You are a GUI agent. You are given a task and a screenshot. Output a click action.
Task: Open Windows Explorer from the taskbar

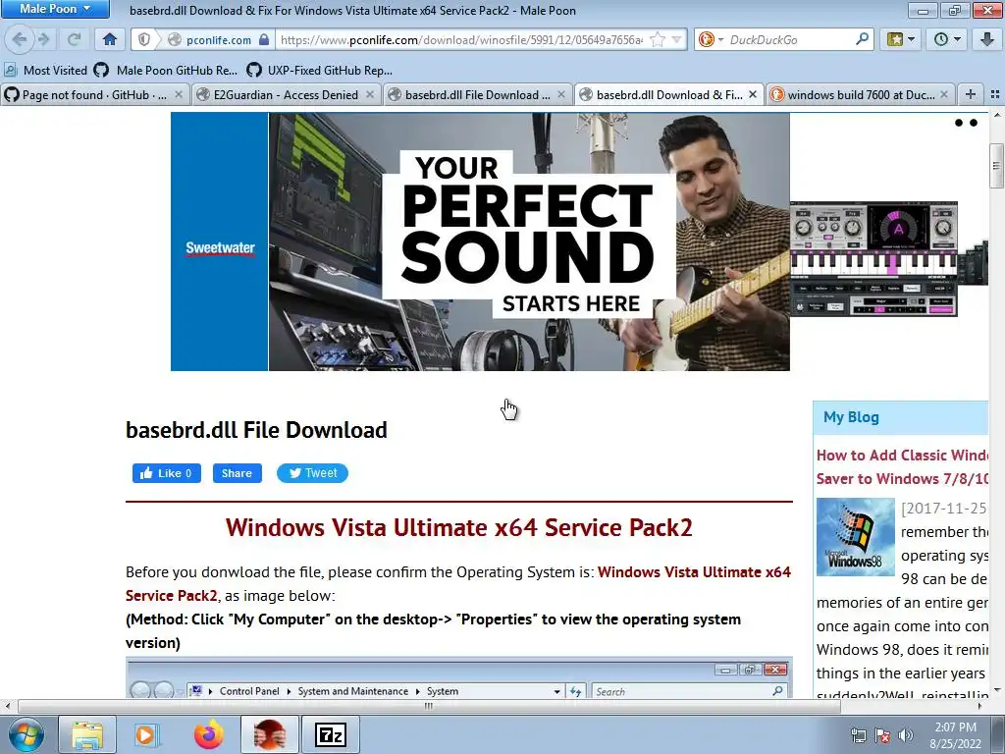(87, 734)
